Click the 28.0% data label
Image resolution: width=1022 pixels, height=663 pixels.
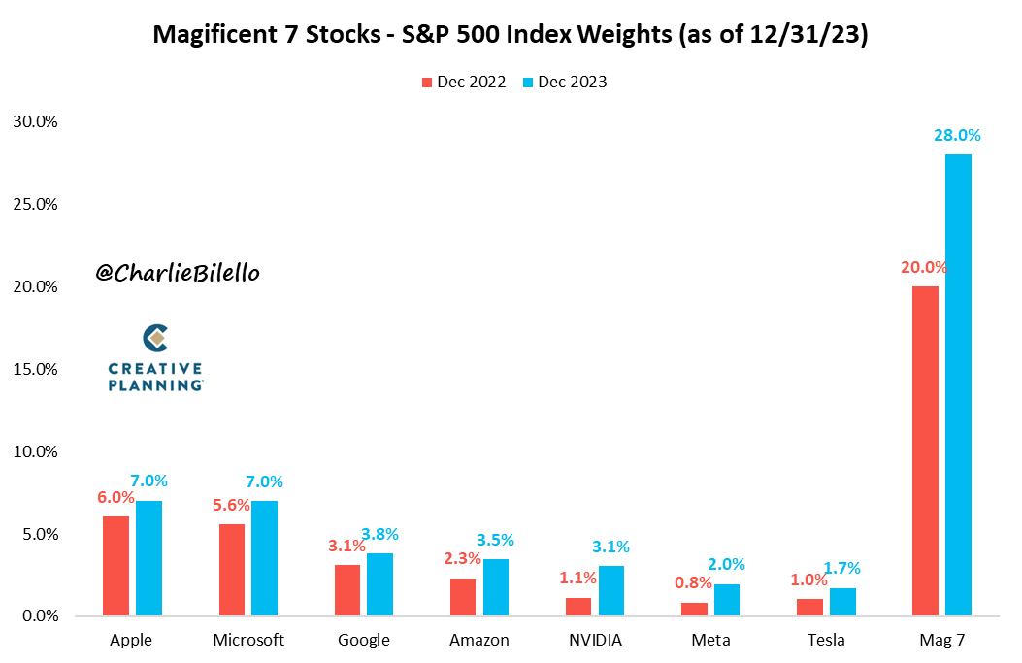(958, 137)
